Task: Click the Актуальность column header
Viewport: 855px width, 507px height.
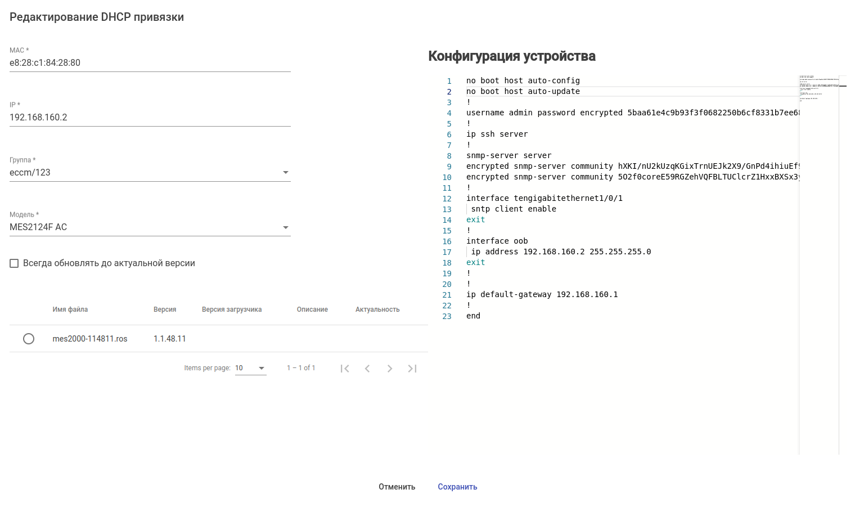Action: (x=377, y=309)
